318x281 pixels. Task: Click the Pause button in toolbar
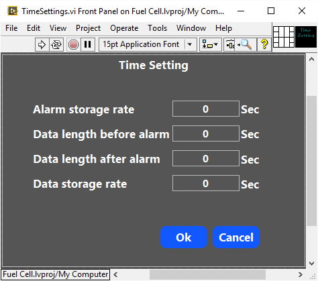(x=88, y=44)
